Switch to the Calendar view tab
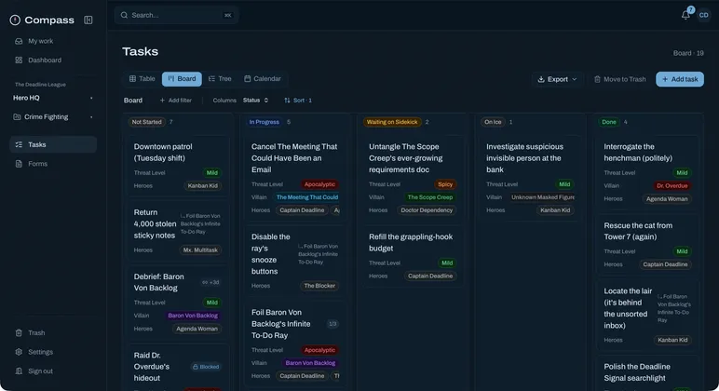This screenshot has height=391, width=719. click(263, 79)
